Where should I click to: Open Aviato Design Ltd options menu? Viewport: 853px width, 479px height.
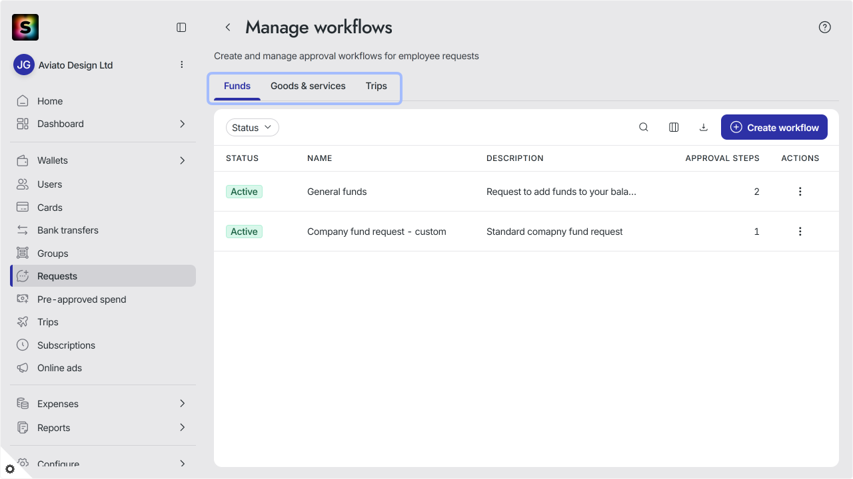pos(182,65)
